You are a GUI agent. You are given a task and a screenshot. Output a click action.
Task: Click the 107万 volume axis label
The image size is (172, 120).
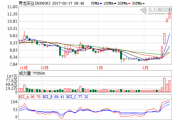pyautogui.click(x=12, y=77)
